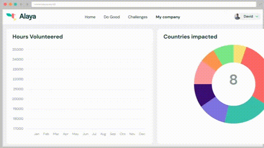Click the Sep month label

113,134
